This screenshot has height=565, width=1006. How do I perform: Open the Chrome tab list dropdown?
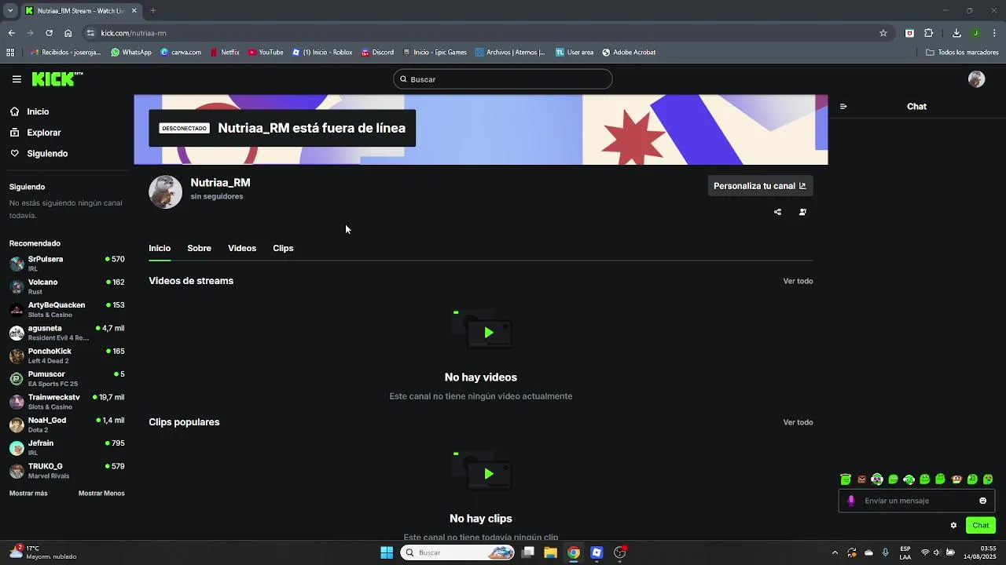click(9, 11)
